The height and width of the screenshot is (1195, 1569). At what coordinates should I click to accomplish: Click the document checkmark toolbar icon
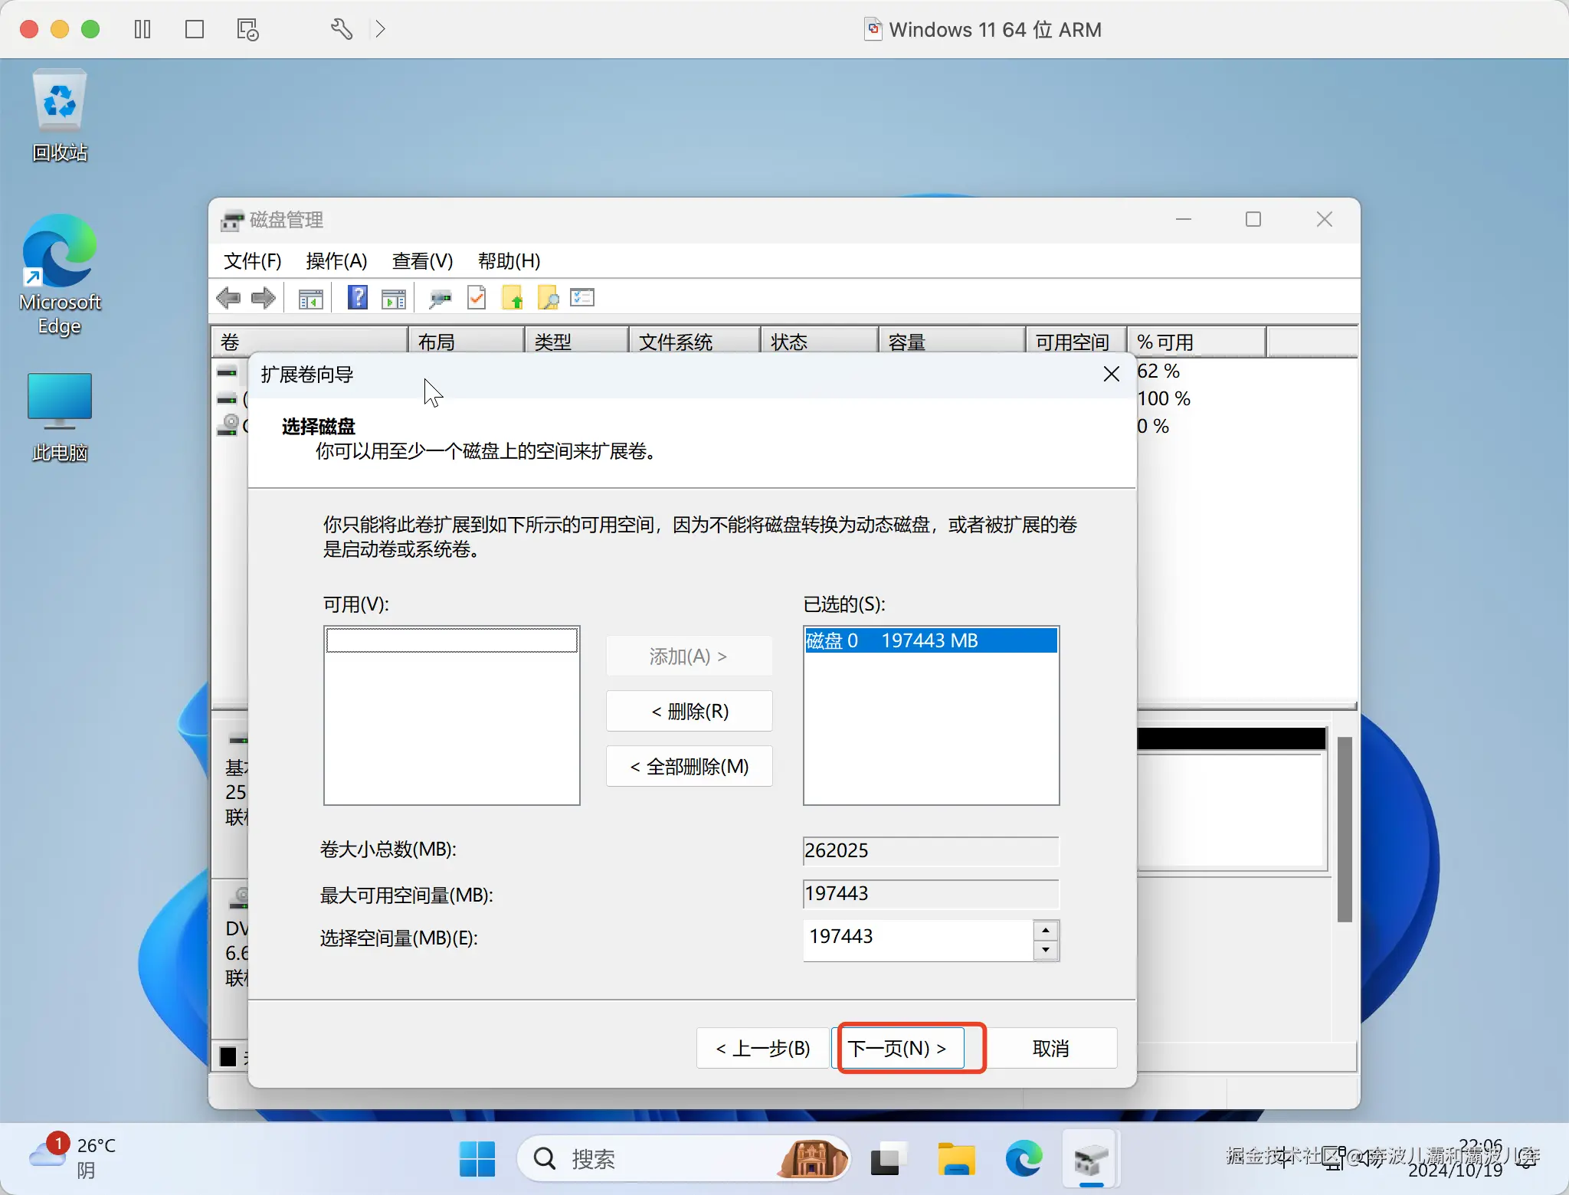point(477,298)
